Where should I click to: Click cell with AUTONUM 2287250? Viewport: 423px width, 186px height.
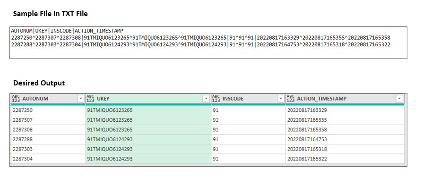point(48,110)
